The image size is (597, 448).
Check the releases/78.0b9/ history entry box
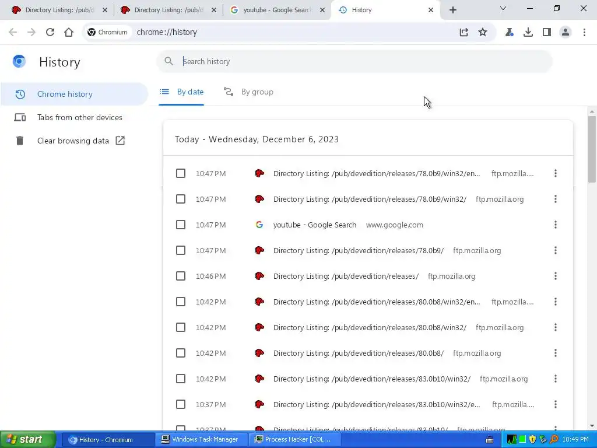181,250
